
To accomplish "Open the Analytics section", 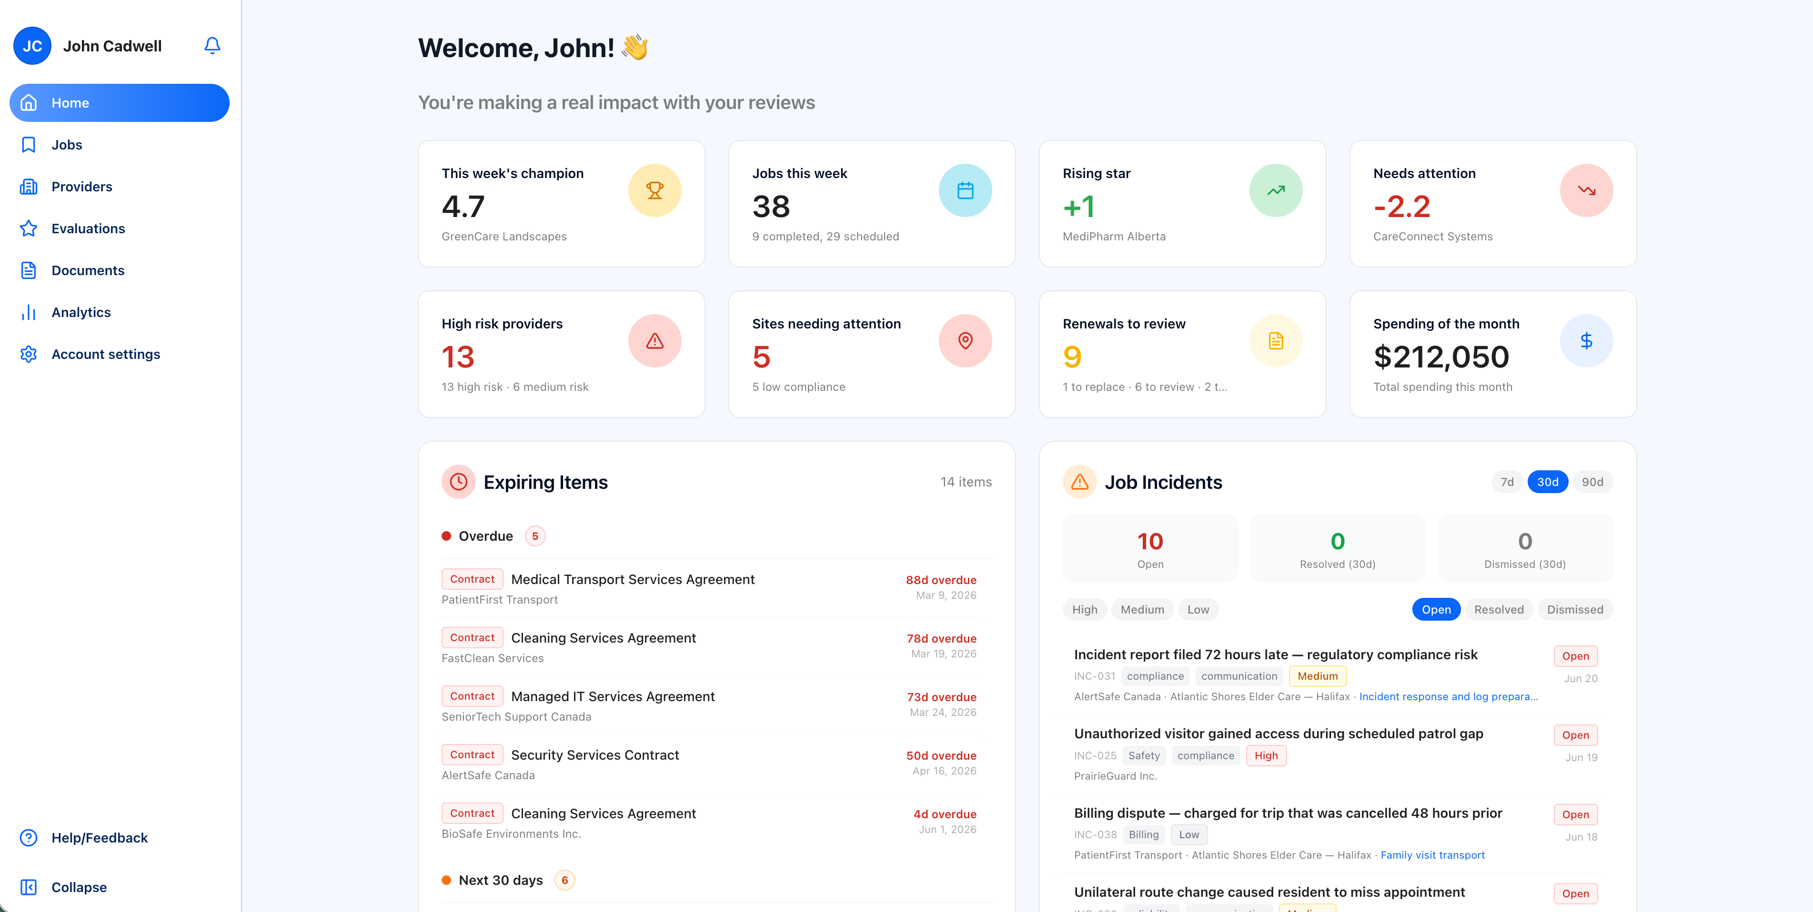I will (x=120, y=312).
